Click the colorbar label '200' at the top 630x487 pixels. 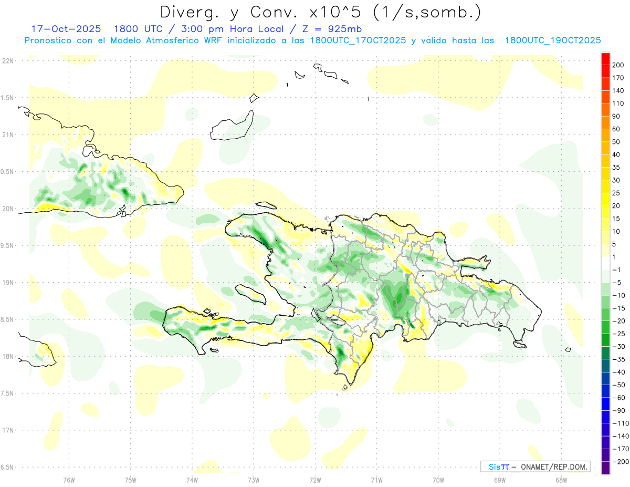point(618,65)
